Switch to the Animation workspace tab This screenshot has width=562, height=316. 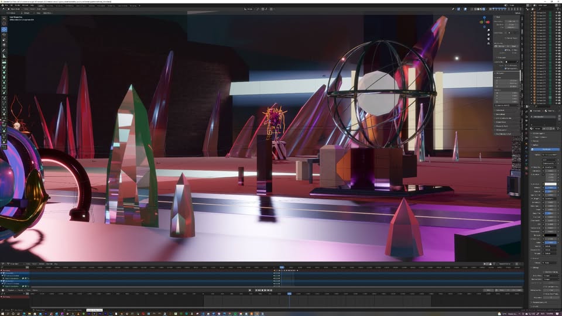tap(102, 6)
